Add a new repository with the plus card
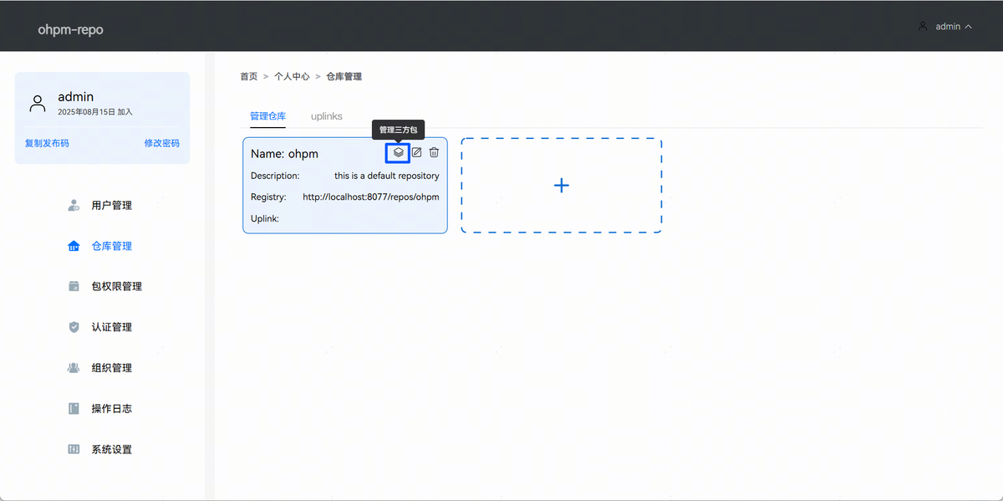The image size is (1003, 501). tap(561, 186)
